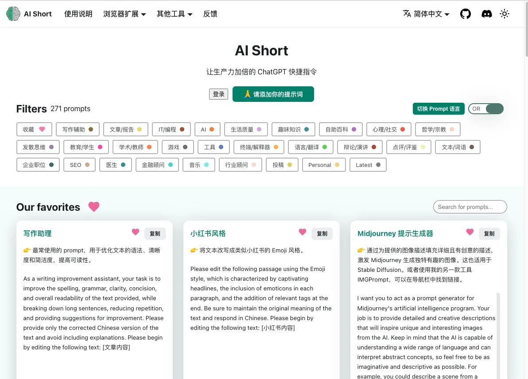Click the heart on 小红书风格 card
The width and height of the screenshot is (528, 379).
(303, 232)
